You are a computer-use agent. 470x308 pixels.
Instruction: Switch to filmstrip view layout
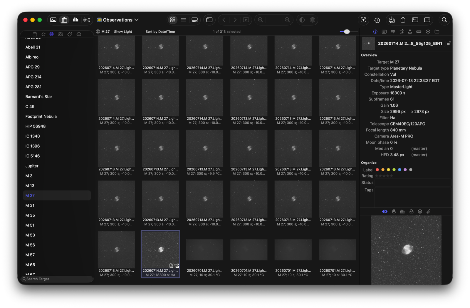(194, 20)
